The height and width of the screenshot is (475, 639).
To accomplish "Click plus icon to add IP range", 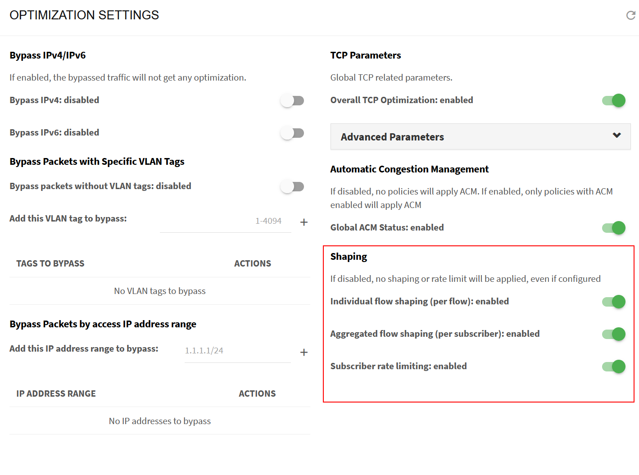I will (x=304, y=352).
